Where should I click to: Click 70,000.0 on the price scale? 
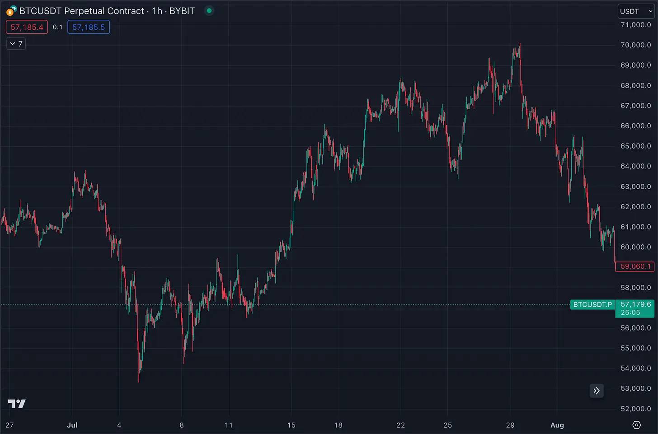(635, 45)
